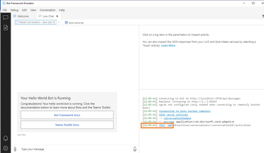
Task: Click the Bot Framework Emulator app logo
Action: 4,3
